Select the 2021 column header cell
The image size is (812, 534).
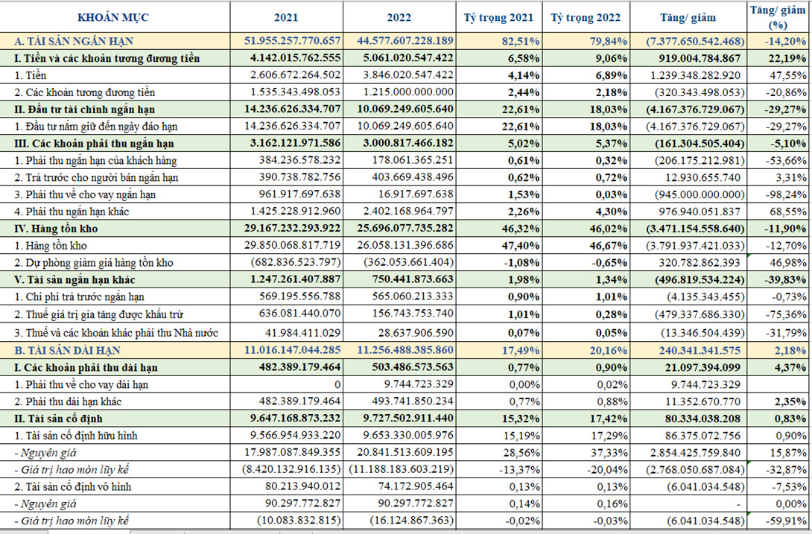286,16
